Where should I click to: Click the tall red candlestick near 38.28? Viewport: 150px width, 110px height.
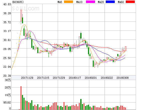[21, 15]
